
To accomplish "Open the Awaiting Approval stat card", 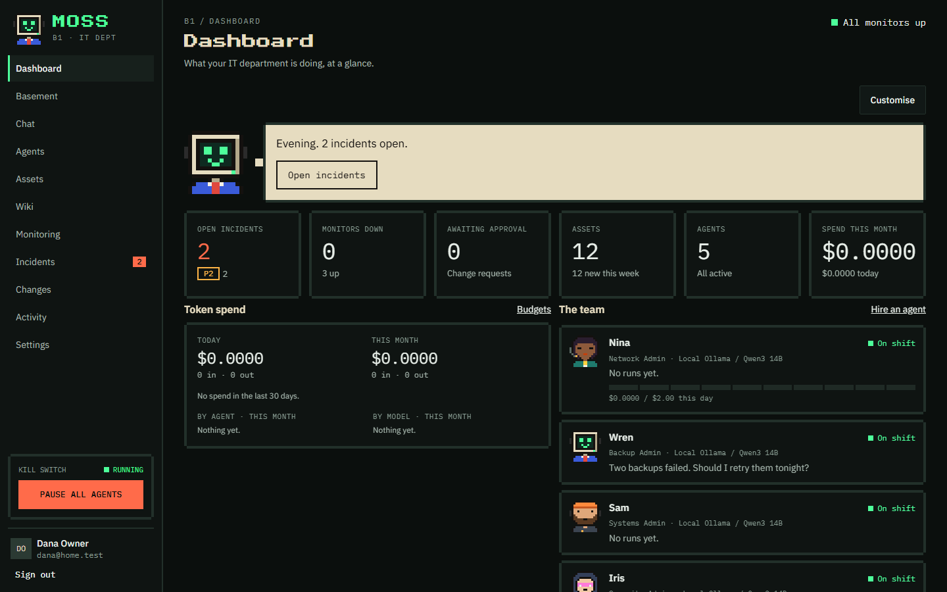I will click(x=493, y=255).
